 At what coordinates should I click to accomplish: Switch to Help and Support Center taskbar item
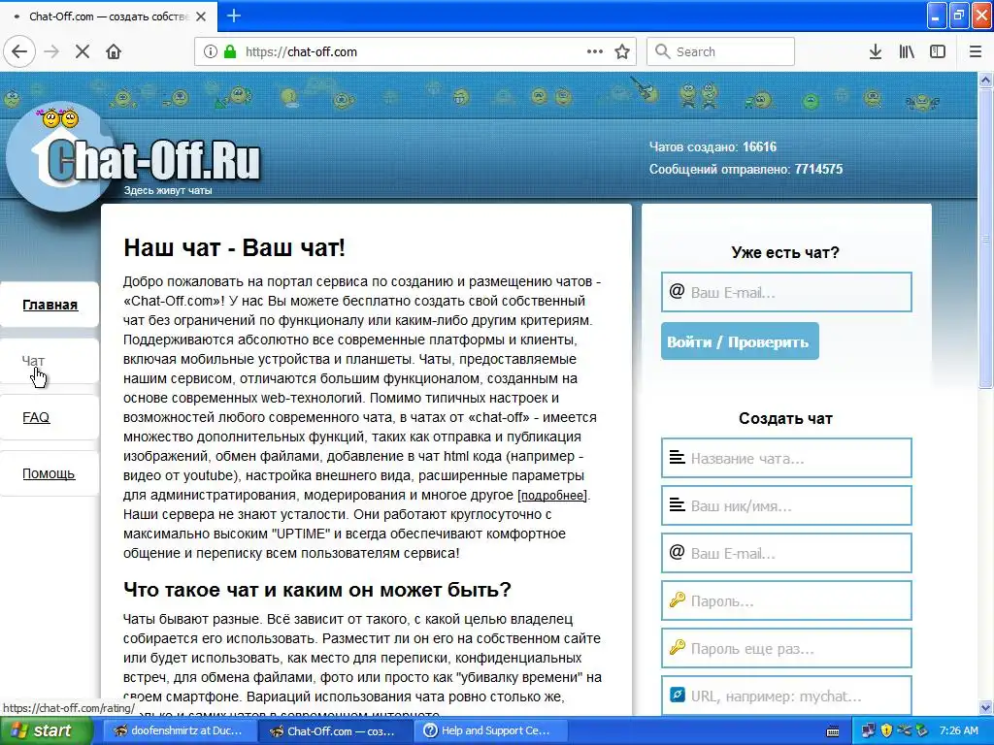tap(490, 731)
